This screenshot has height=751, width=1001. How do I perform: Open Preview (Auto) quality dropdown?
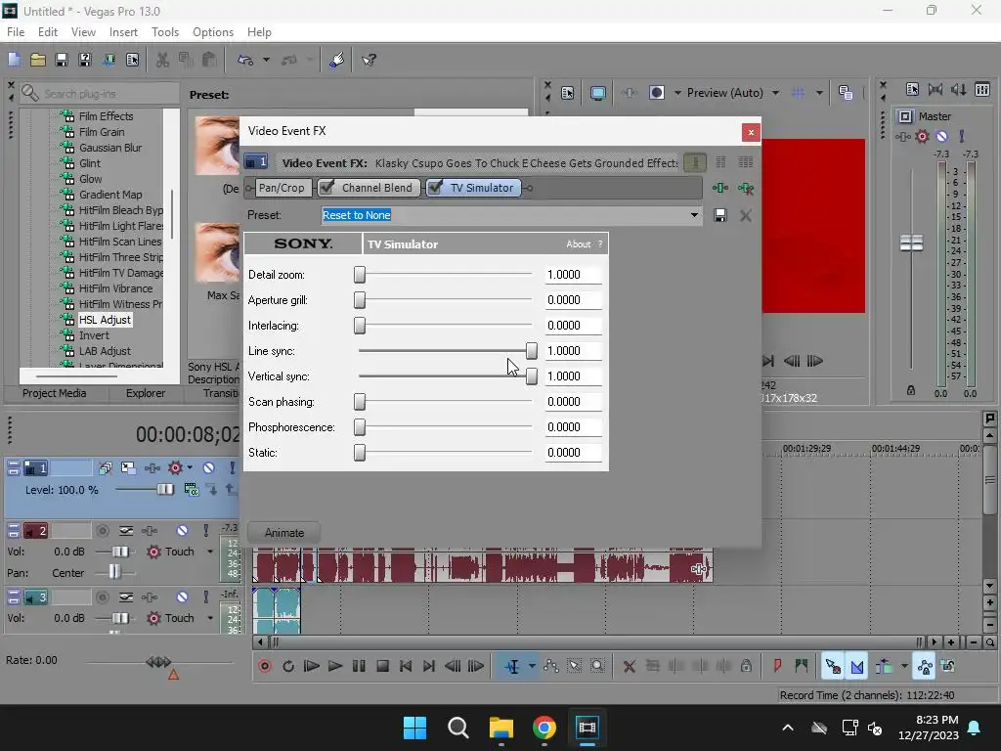[775, 93]
